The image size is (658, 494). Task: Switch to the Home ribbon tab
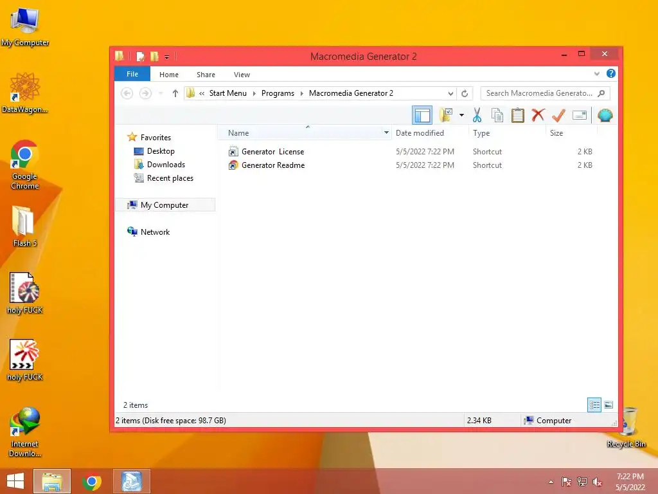pyautogui.click(x=169, y=75)
